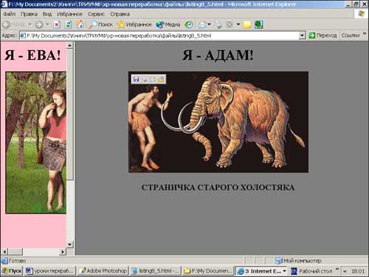Refresh the current page
Image resolution: width=369 pixels, height=277 pixels.
tap(68, 24)
